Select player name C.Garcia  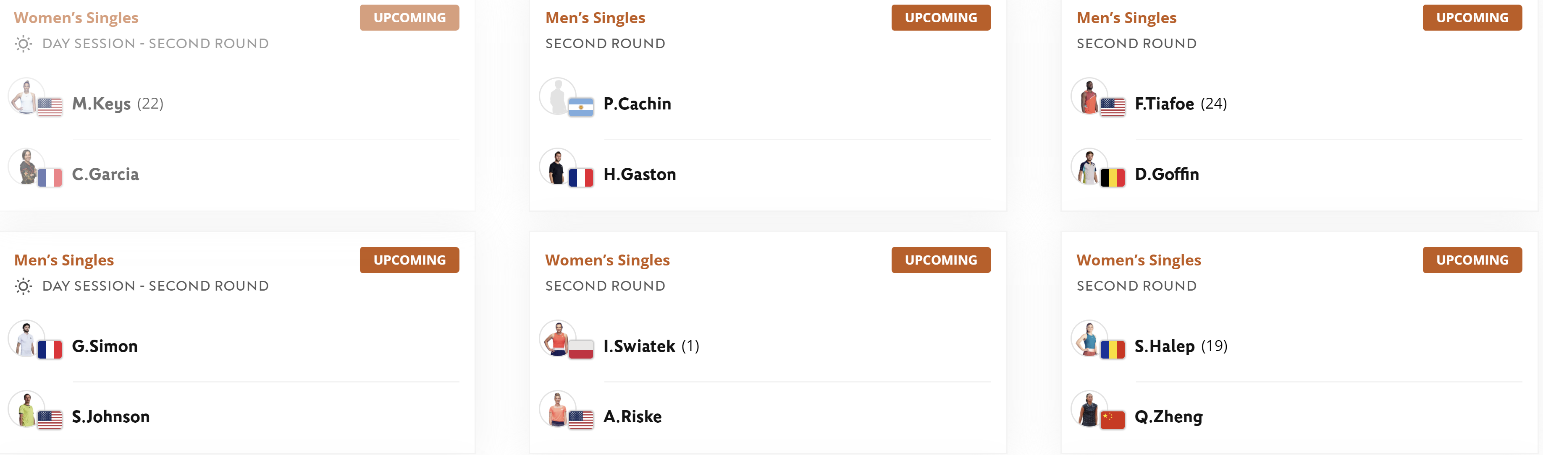pyautogui.click(x=105, y=174)
